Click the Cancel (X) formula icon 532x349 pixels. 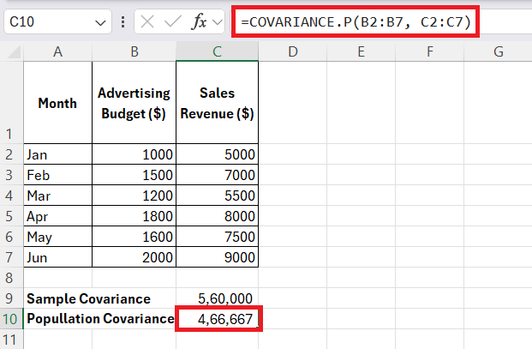[146, 22]
